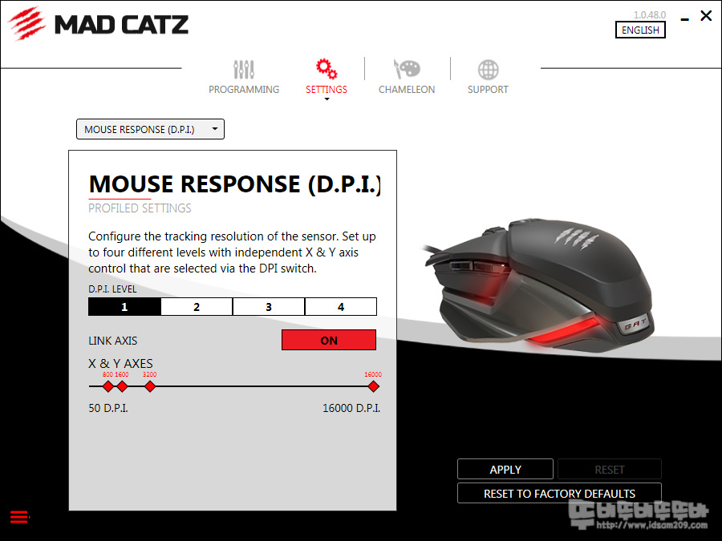Click the red Settings gears icon
The width and height of the screenshot is (722, 541).
326,69
